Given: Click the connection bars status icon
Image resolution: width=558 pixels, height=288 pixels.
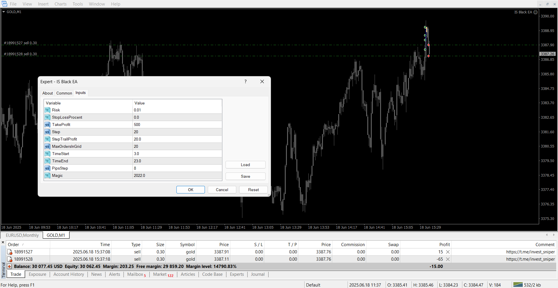Looking at the screenshot, I should click(x=518, y=285).
